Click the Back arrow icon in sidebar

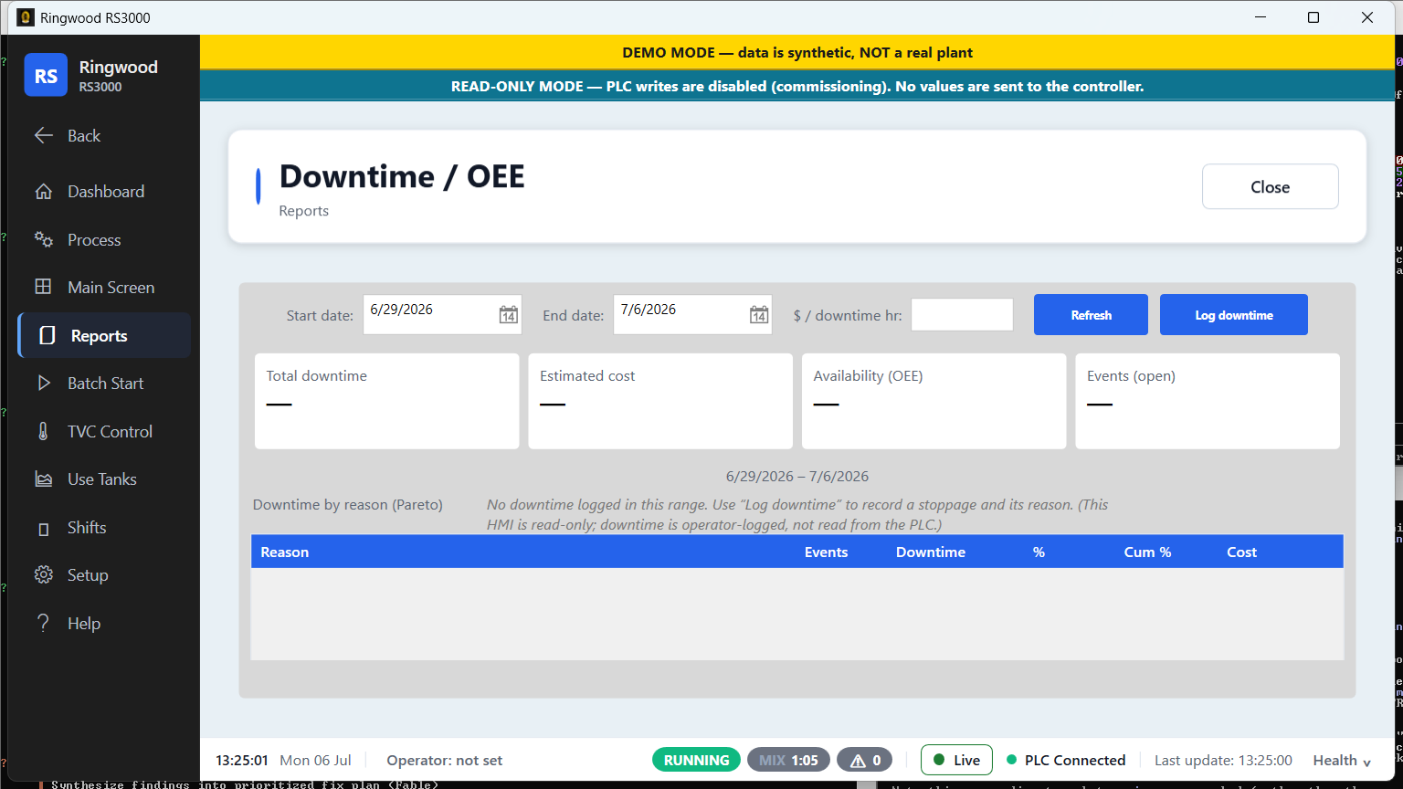pos(43,136)
